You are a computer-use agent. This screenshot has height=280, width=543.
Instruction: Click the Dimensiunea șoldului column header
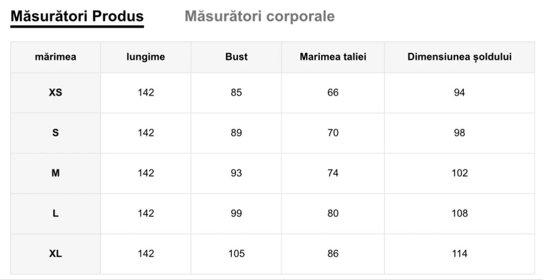[459, 57]
